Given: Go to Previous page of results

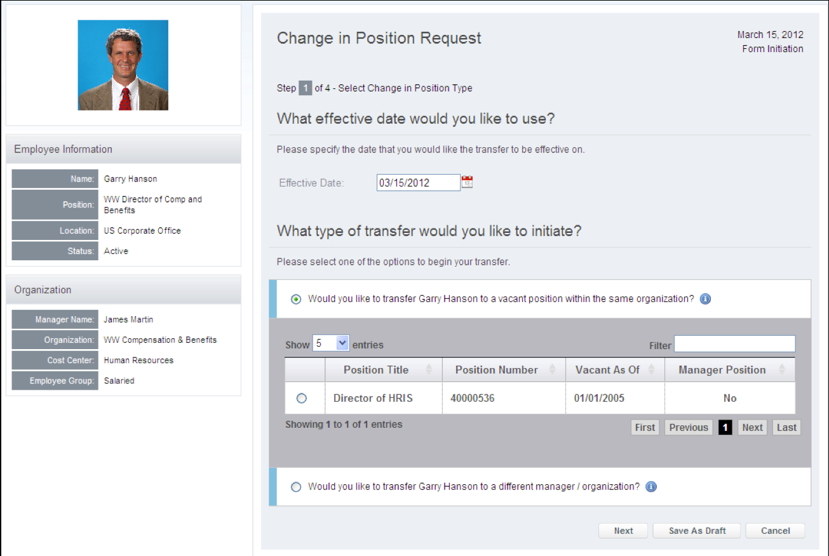Looking at the screenshot, I should pyautogui.click(x=688, y=427).
